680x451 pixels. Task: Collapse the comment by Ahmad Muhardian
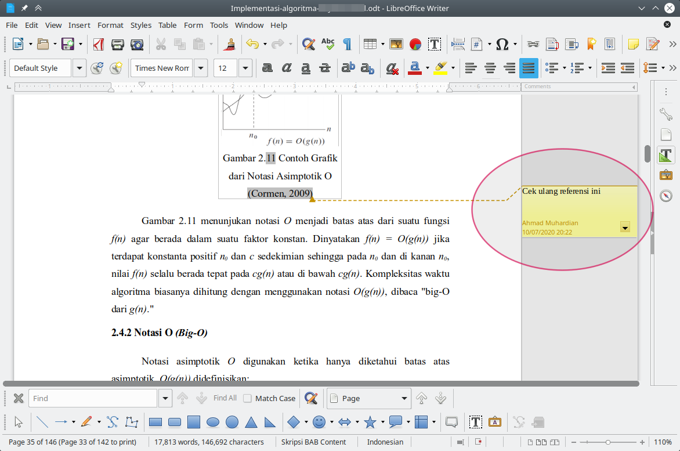pyautogui.click(x=625, y=228)
